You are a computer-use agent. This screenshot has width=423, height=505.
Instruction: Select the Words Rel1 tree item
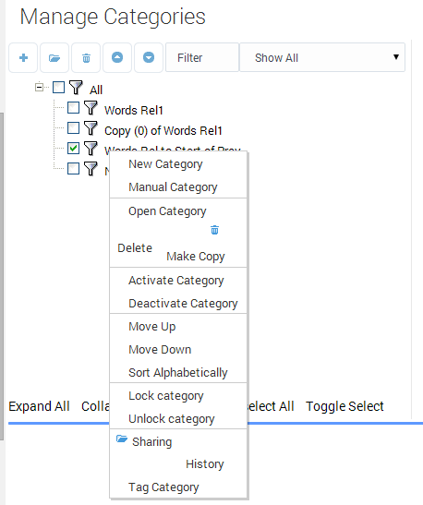click(134, 111)
